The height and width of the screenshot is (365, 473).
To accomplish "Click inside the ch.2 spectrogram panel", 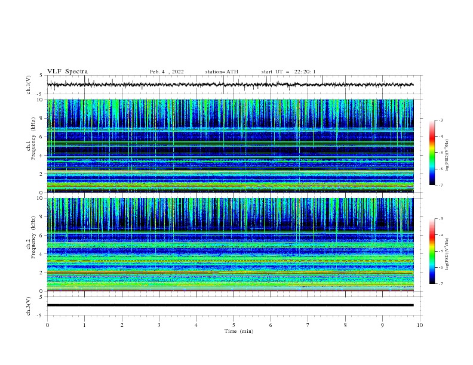I will 230,245.
